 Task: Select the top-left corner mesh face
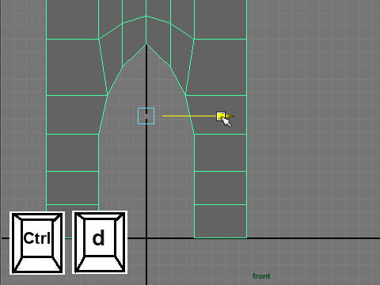pos(73,19)
